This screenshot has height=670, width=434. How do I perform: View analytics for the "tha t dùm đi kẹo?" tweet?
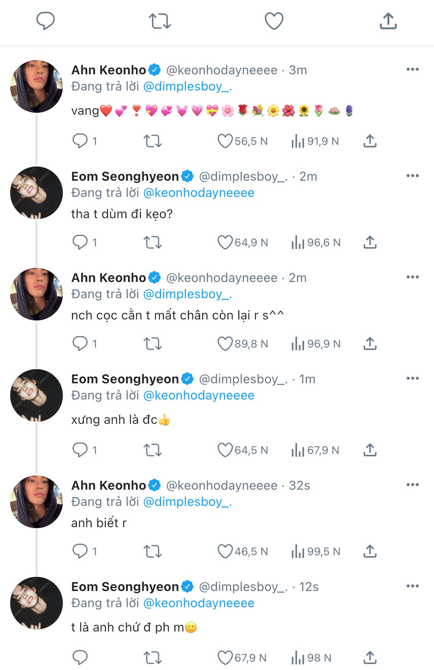click(298, 243)
